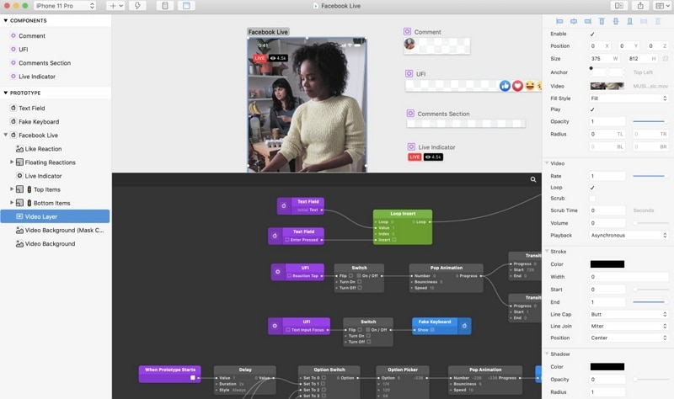
Task: Center layer vertically with align icon
Action: [x=616, y=21]
